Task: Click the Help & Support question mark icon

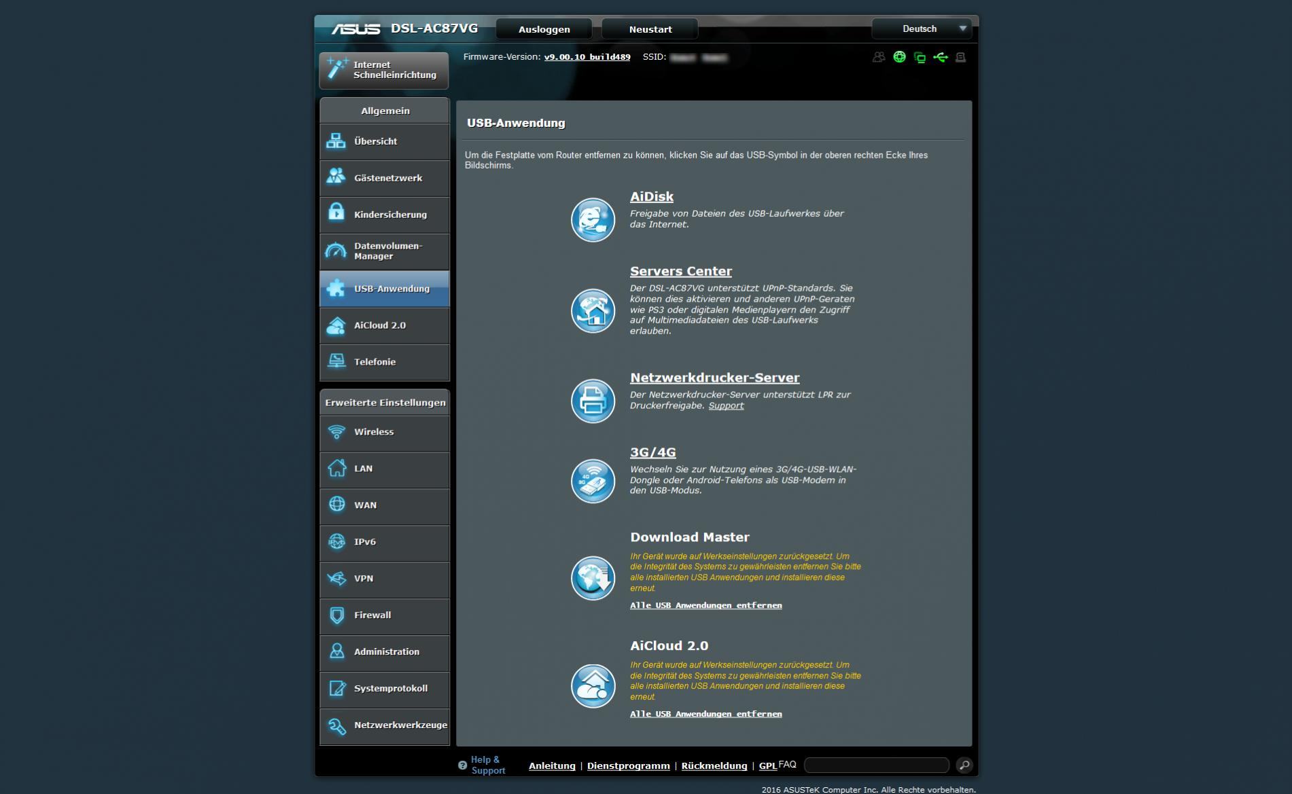Action: click(462, 765)
